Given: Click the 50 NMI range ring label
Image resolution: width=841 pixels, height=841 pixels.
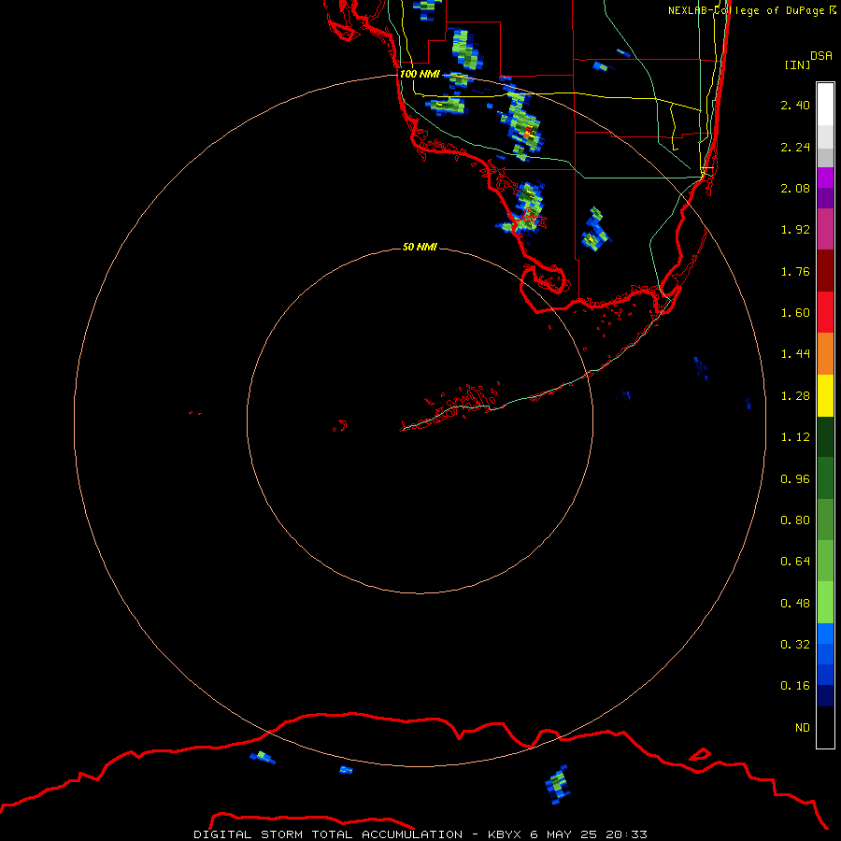Looking at the screenshot, I should pyautogui.click(x=420, y=247).
